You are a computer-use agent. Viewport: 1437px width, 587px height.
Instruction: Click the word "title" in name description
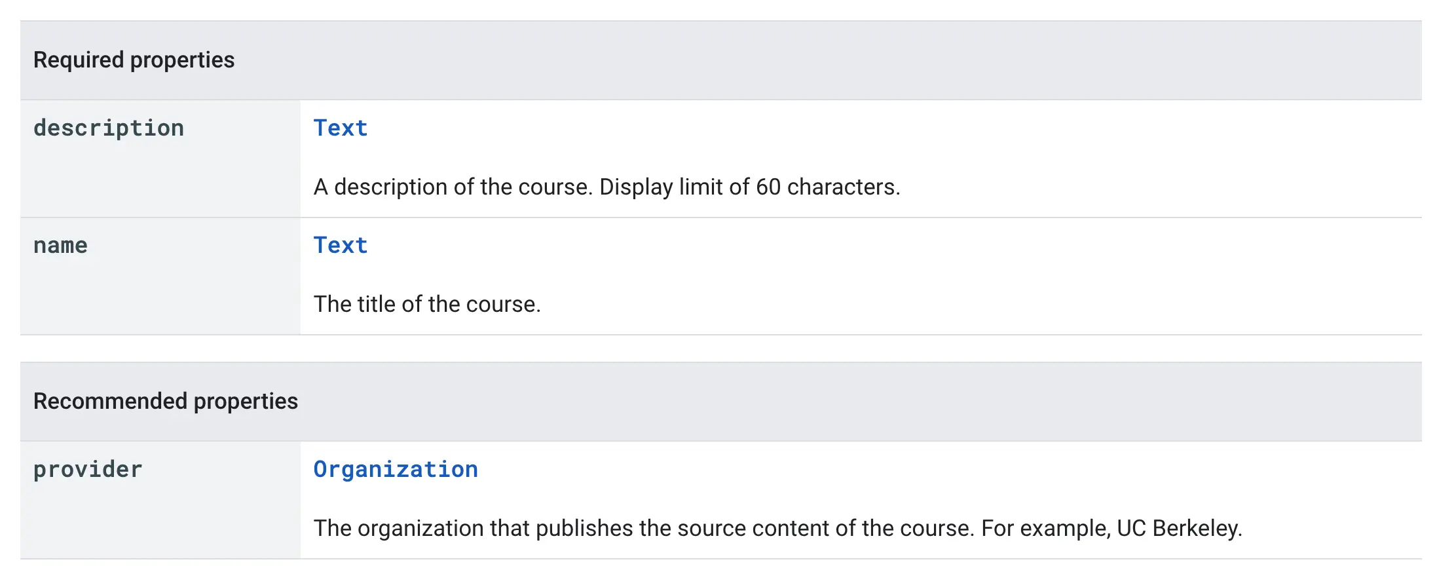tap(376, 304)
